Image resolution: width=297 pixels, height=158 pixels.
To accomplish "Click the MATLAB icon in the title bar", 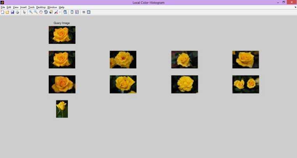I will 2,2.
